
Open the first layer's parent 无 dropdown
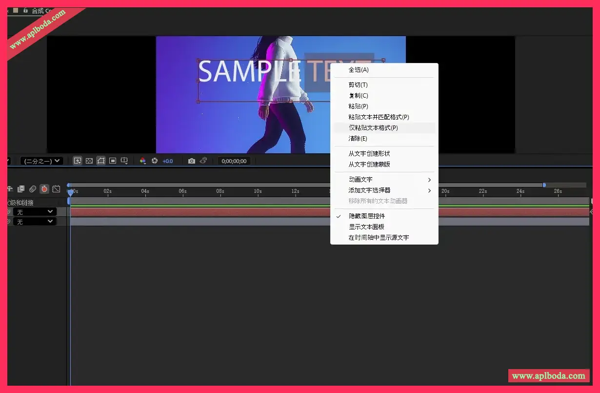coord(35,212)
